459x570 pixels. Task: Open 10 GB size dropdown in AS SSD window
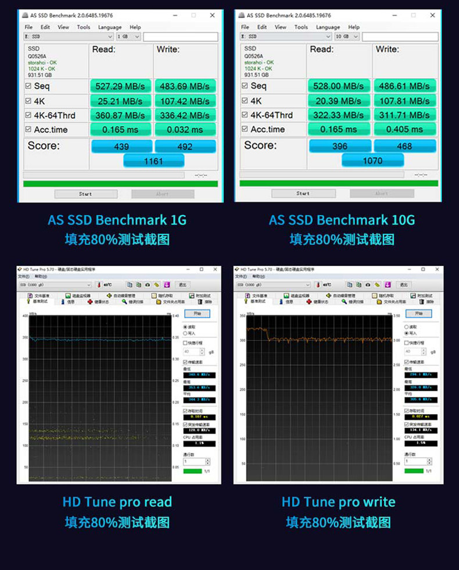347,36
